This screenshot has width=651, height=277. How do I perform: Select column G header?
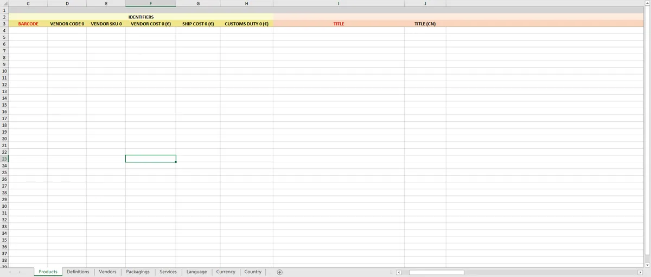point(198,3)
